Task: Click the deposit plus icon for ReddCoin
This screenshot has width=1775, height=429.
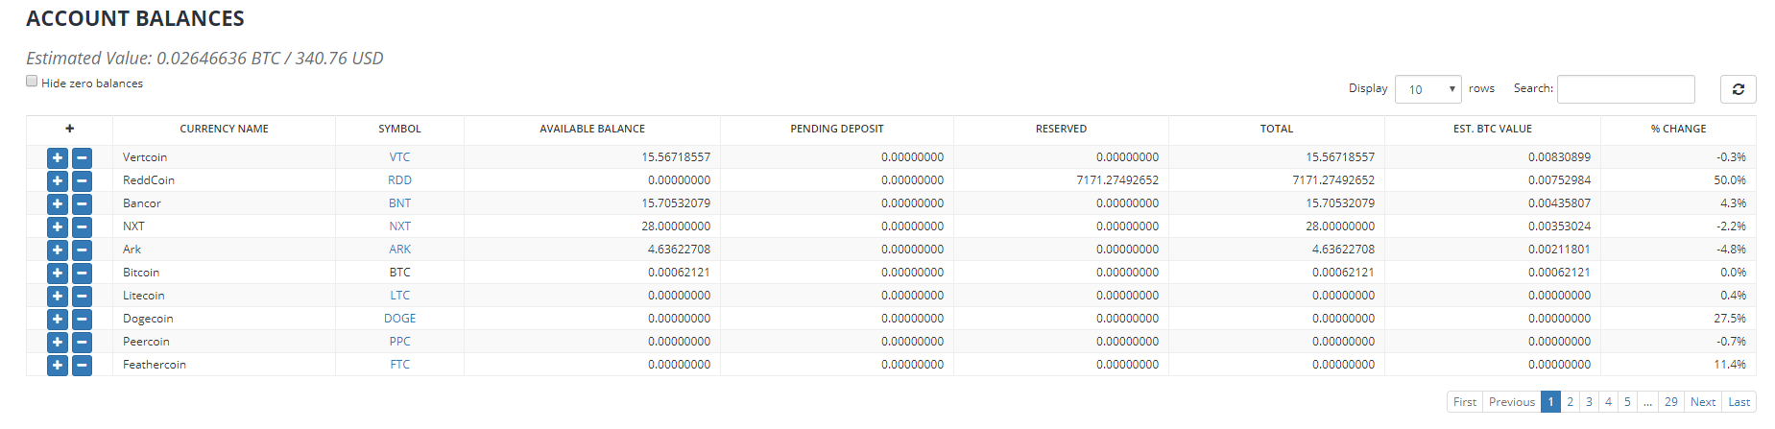Action: [58, 180]
